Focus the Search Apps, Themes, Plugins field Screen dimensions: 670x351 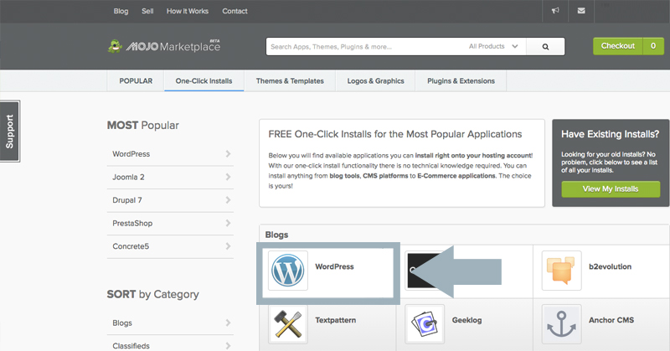pyautogui.click(x=368, y=47)
